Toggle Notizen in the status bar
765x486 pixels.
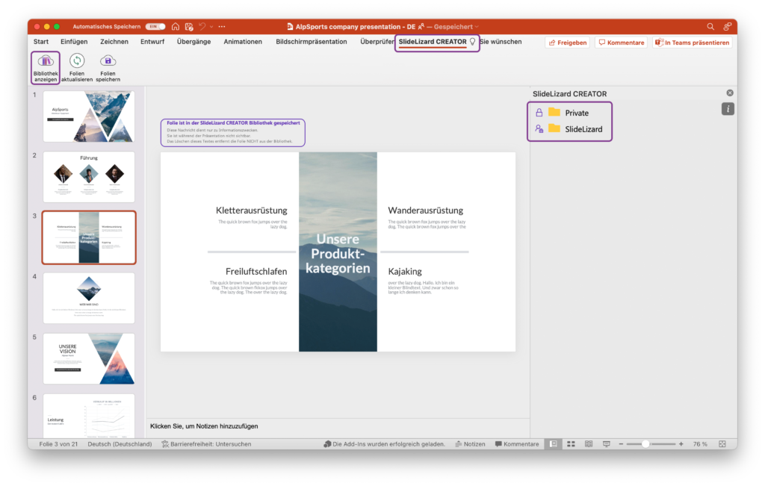[x=470, y=444]
